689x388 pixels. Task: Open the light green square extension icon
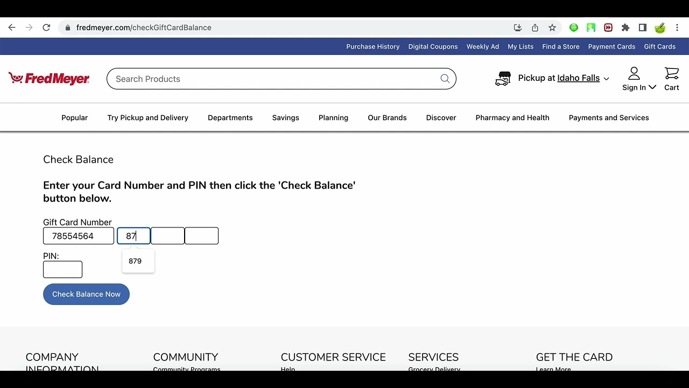click(591, 27)
